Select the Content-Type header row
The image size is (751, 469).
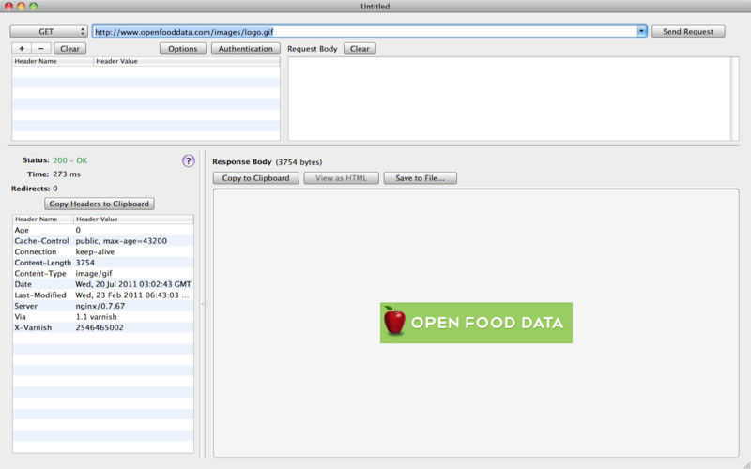tap(103, 274)
